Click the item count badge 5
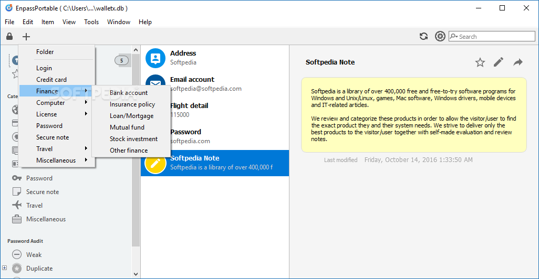Viewport: 539px width, 279px height. coord(121,60)
